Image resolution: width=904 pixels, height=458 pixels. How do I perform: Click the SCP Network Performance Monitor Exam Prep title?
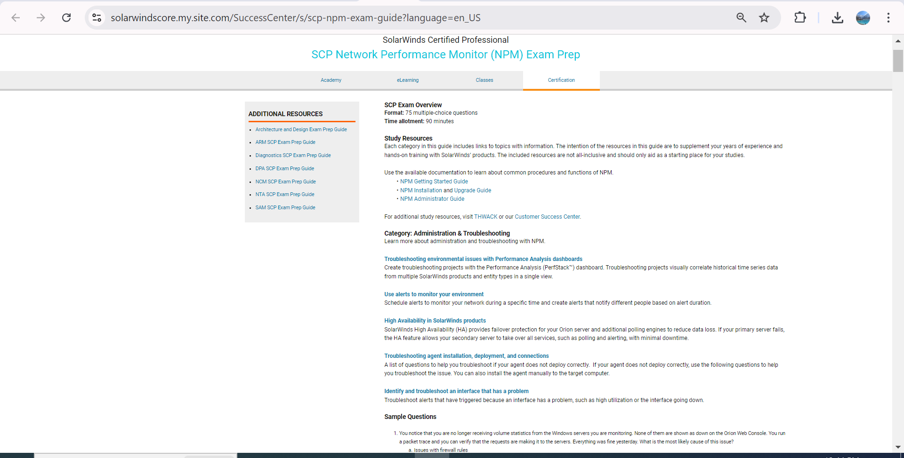pos(445,55)
